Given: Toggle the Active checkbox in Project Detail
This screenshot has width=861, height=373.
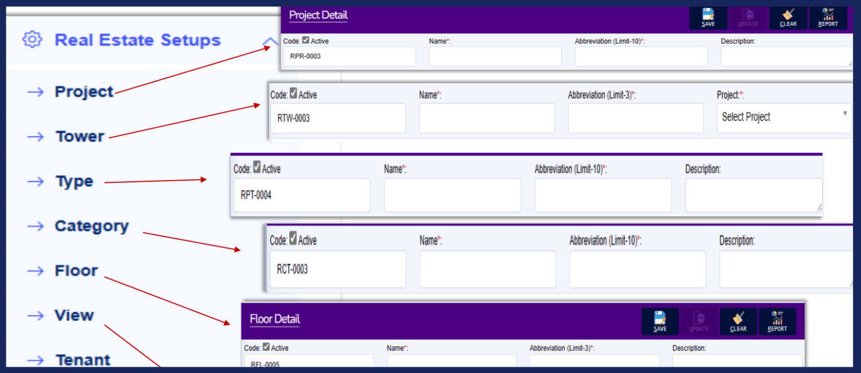Looking at the screenshot, I should (x=306, y=41).
